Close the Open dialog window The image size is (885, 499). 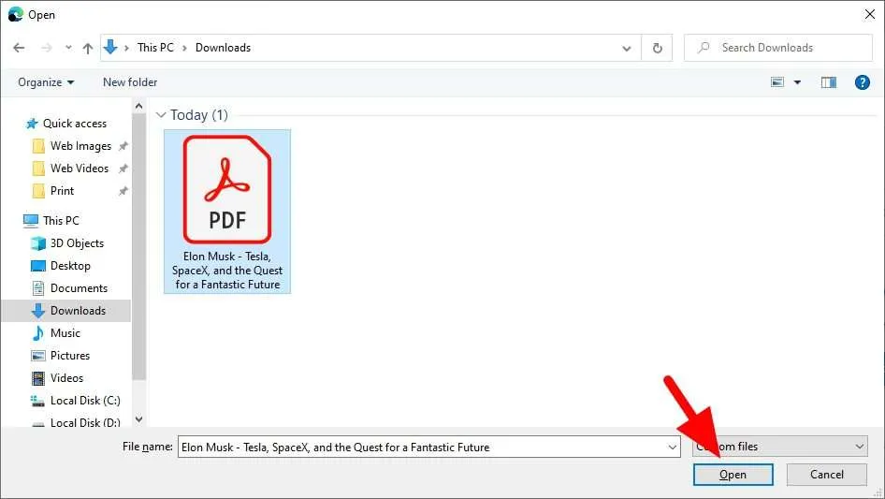point(870,14)
